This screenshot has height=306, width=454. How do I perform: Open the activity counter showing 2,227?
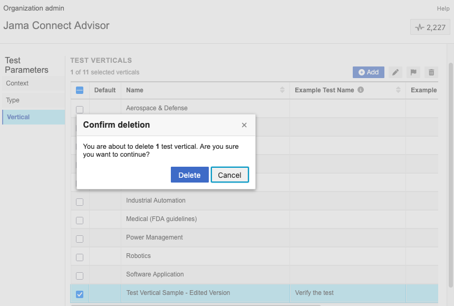pyautogui.click(x=430, y=27)
